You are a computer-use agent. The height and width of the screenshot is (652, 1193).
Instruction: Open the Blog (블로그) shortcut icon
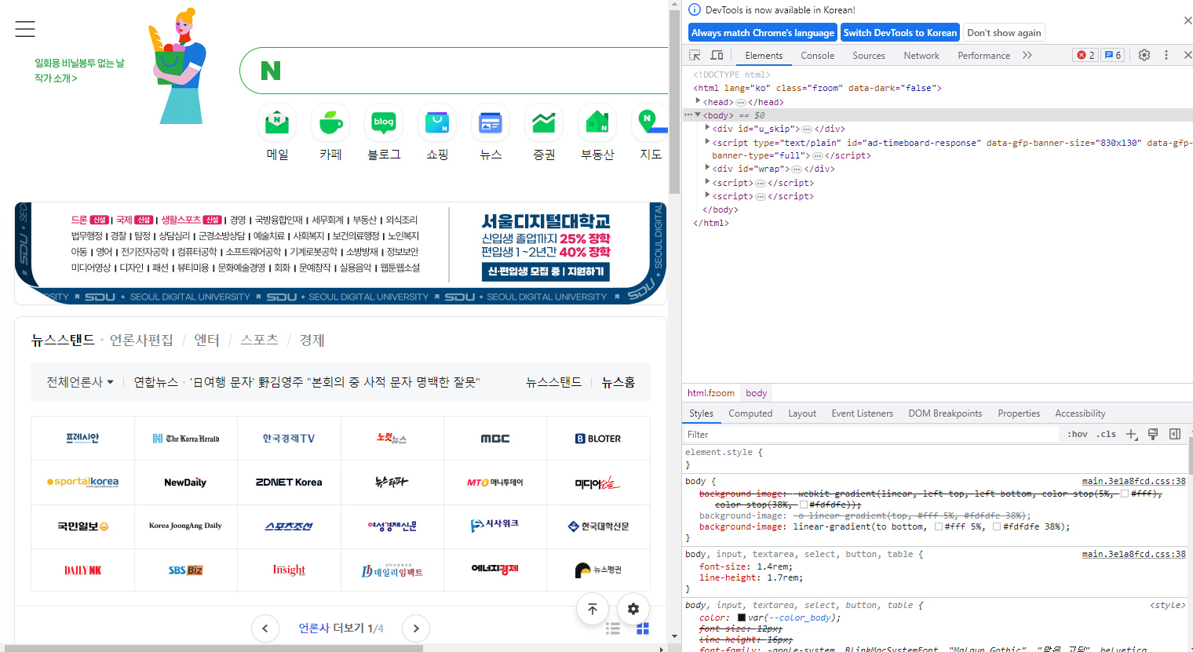[384, 123]
